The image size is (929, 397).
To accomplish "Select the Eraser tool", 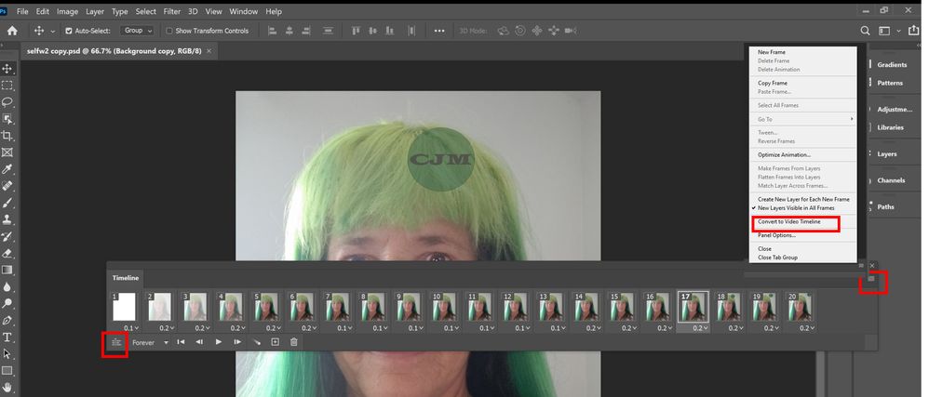I will tap(7, 253).
